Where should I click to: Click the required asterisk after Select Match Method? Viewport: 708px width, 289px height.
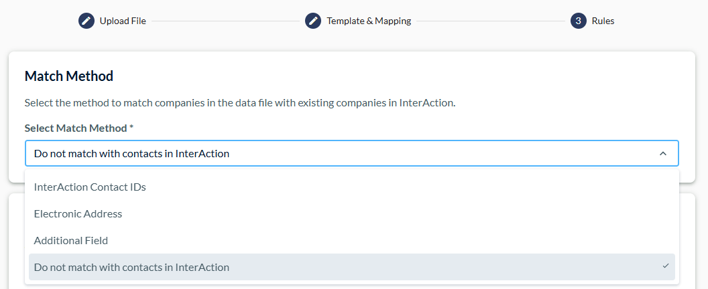(131, 127)
